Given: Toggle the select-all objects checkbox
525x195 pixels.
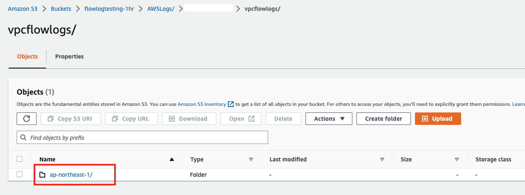Looking at the screenshot, I should 20,159.
